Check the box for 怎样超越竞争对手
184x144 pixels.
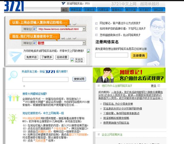click(96, 35)
